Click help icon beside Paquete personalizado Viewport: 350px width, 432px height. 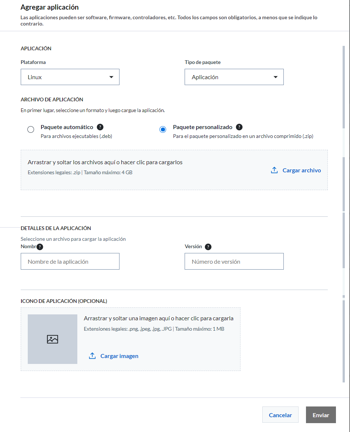coord(239,127)
